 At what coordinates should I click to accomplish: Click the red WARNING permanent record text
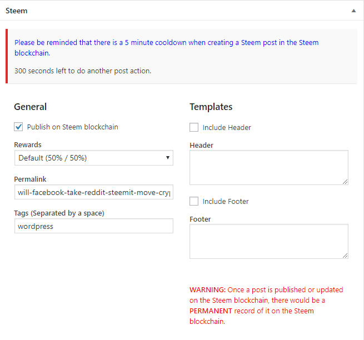coord(266,306)
